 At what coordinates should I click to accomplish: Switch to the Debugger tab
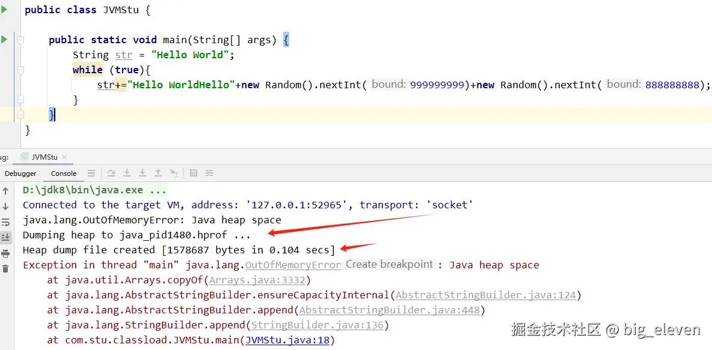(20, 173)
